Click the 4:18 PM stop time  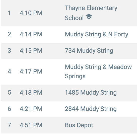tap(31, 92)
